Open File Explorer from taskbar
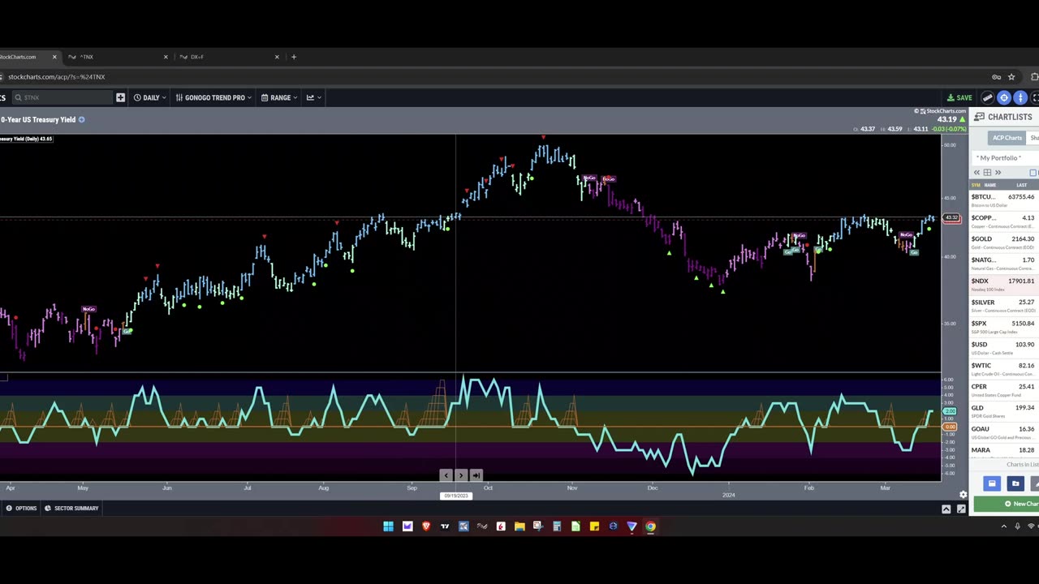 519,526
